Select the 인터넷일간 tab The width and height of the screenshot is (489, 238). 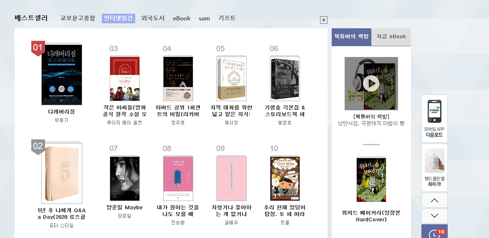pos(118,18)
